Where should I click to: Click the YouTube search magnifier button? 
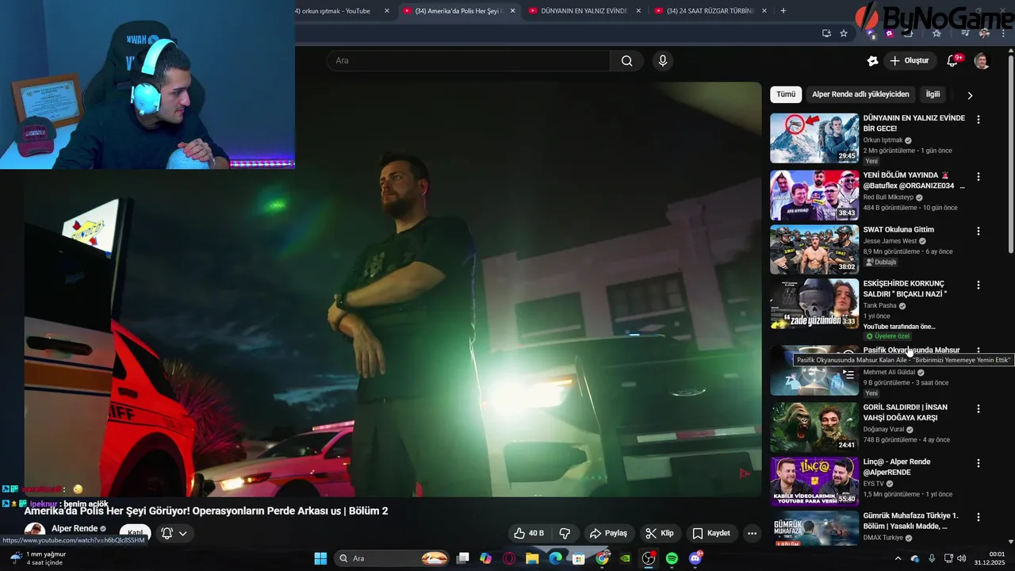pos(626,60)
